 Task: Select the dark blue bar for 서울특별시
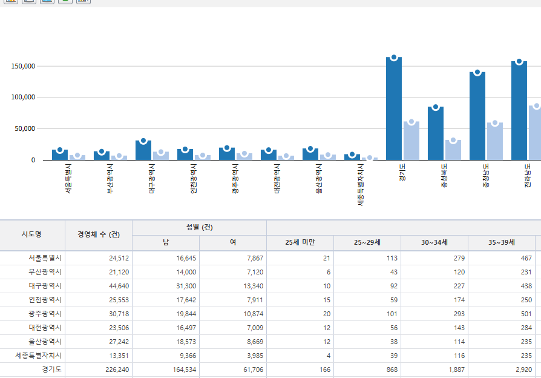(60, 155)
